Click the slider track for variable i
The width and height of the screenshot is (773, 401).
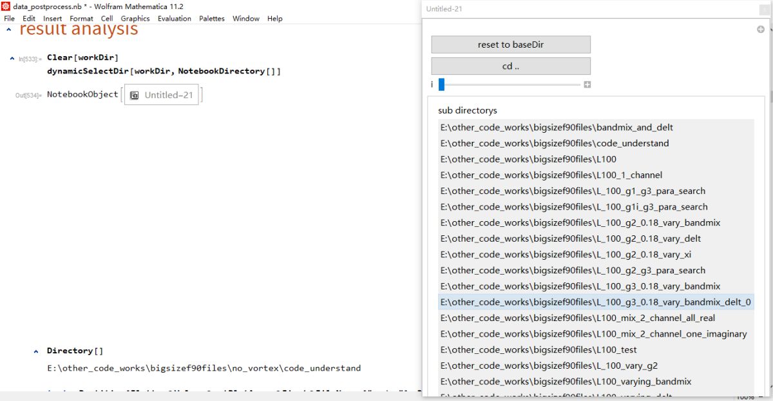pyautogui.click(x=510, y=84)
